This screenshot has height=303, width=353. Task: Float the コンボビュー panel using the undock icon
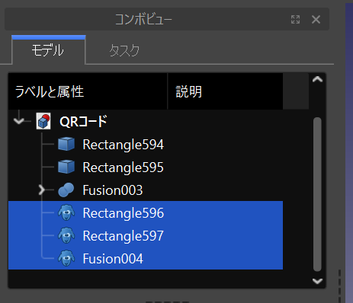pos(295,19)
